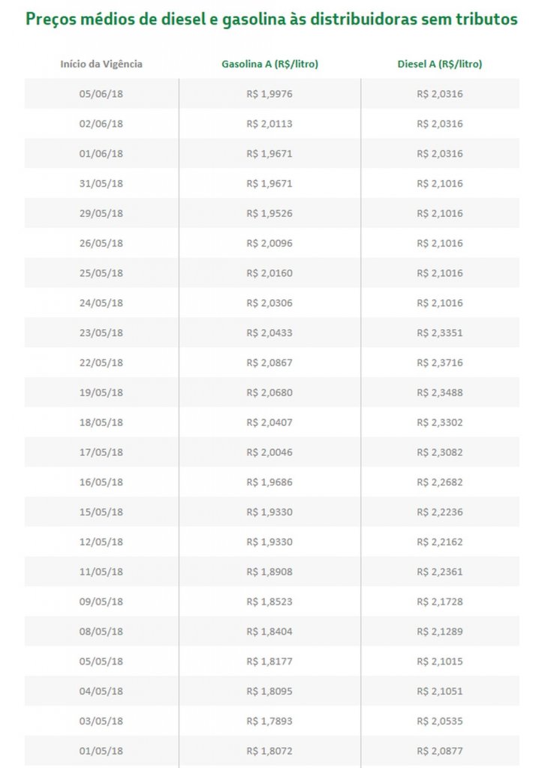The width and height of the screenshot is (533, 768).
Task: Click the Diesel A (R$/litro) column header
Action: [439, 64]
